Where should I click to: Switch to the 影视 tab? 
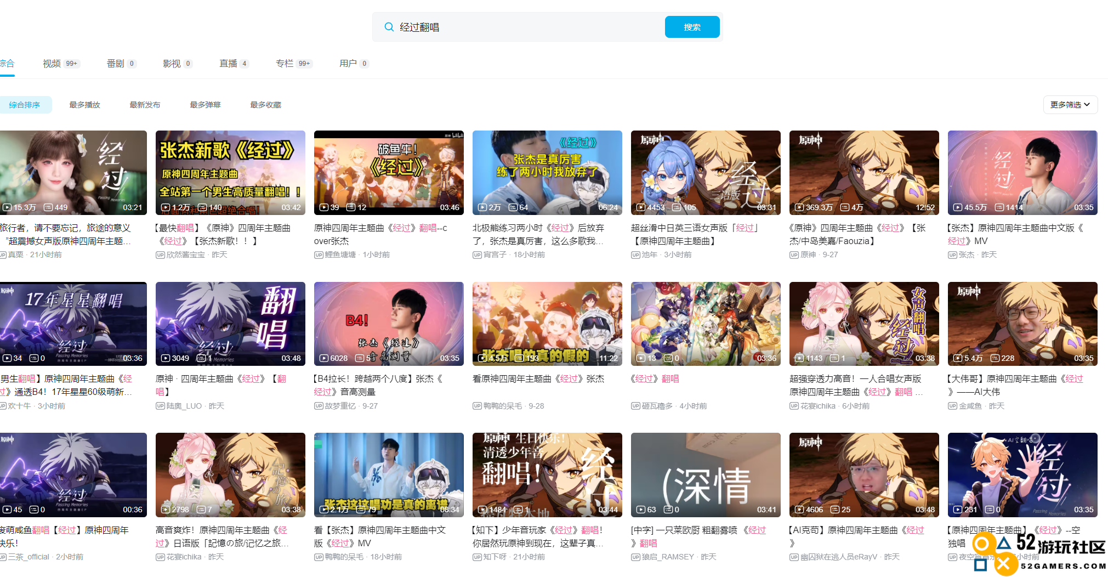(178, 64)
